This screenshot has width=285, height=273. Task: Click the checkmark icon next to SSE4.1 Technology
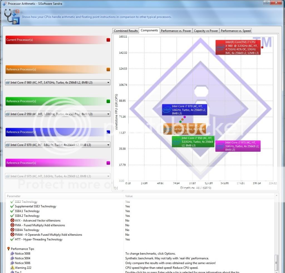(12, 211)
